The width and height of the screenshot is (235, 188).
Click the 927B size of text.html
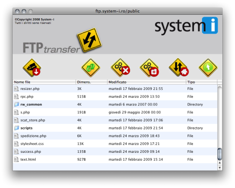[81, 159]
